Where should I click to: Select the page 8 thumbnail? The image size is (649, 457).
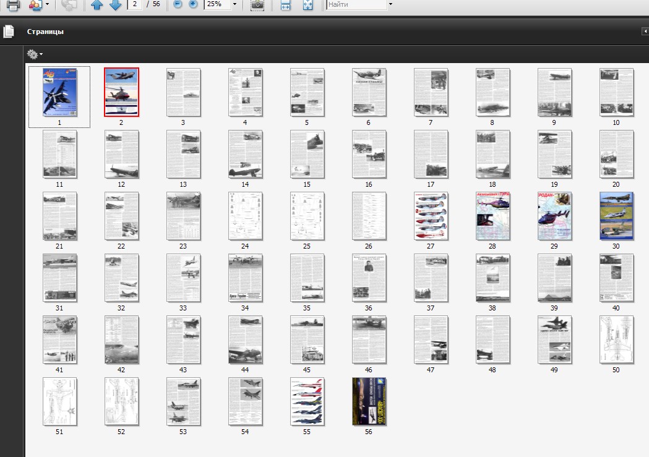tap(492, 92)
